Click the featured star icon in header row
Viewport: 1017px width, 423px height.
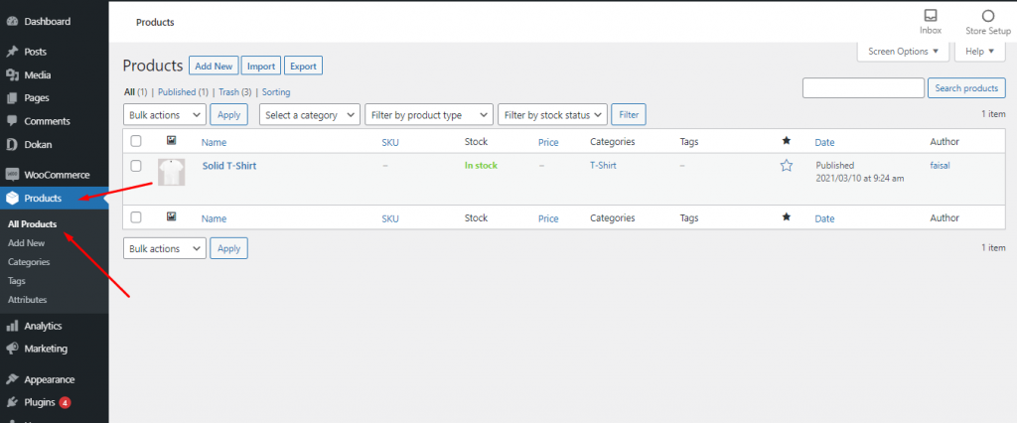[787, 141]
